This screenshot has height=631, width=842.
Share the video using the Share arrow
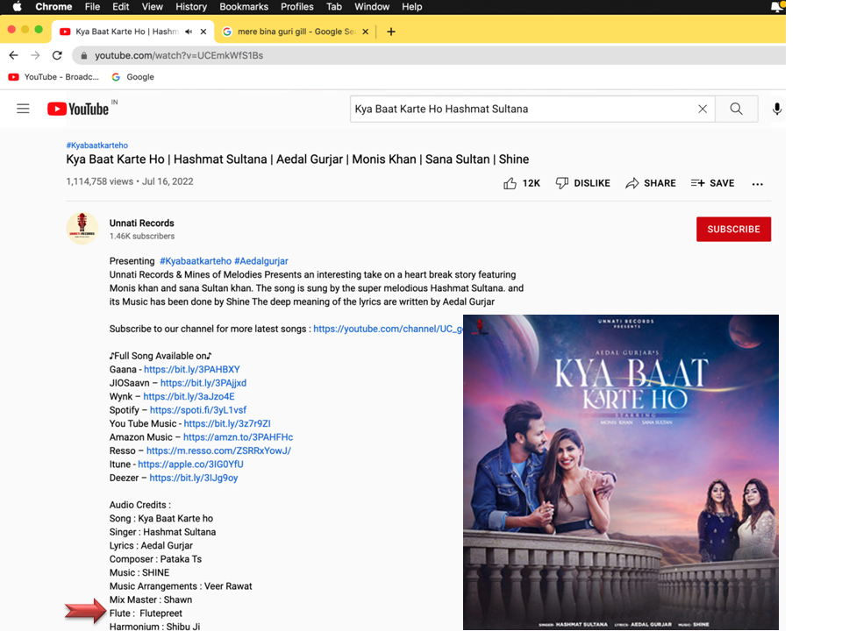[650, 183]
